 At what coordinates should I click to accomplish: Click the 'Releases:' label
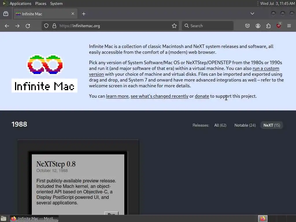(201, 125)
